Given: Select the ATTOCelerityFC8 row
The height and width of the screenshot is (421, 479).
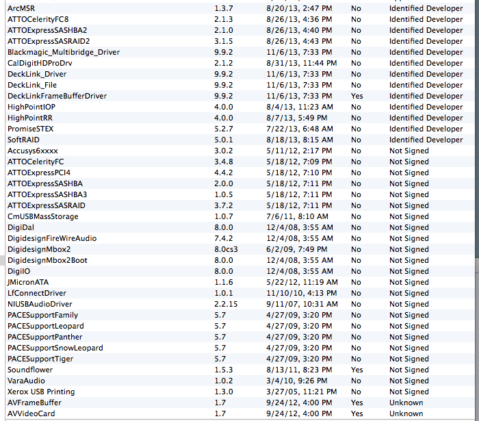Looking at the screenshot, I should (x=239, y=19).
